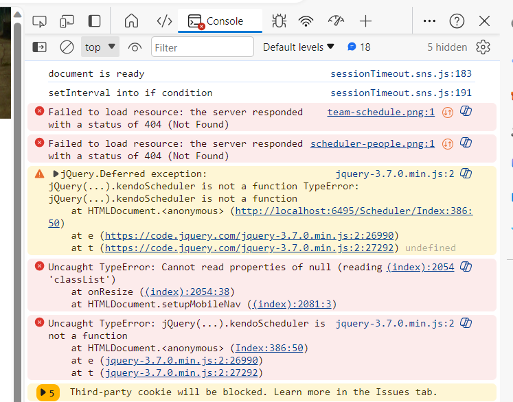Viewport: 513px width, 402px height.
Task: Open the team-schedule.png:1 source link
Action: pyautogui.click(x=380, y=112)
